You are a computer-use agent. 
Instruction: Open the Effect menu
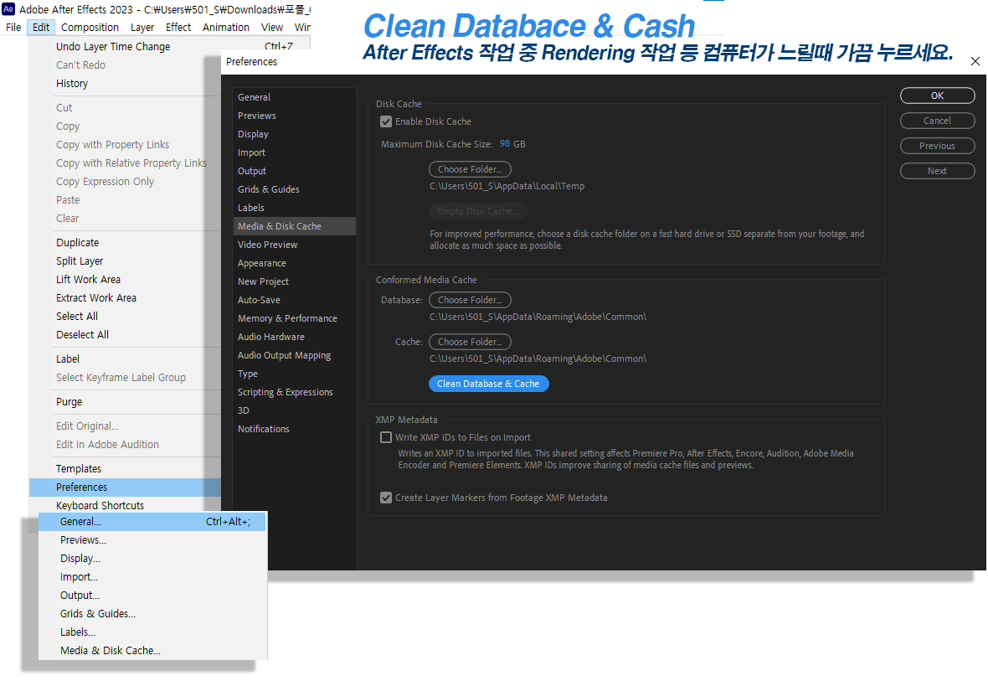point(178,27)
